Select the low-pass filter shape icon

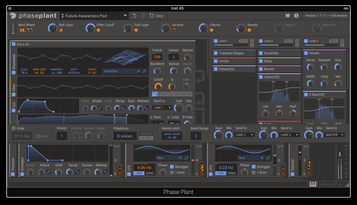[155, 94]
